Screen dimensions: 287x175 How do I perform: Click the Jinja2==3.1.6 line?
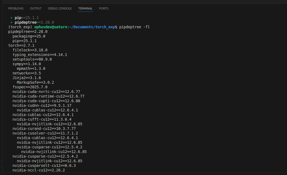click(27, 78)
